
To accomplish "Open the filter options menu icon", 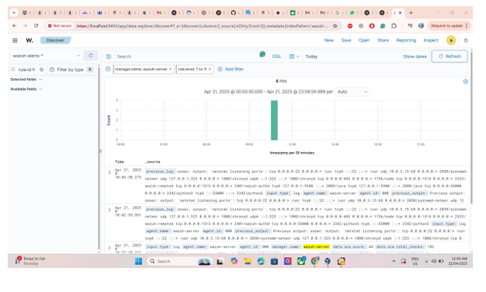I will point(108,69).
